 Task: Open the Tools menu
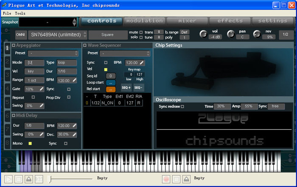[x=20, y=13]
